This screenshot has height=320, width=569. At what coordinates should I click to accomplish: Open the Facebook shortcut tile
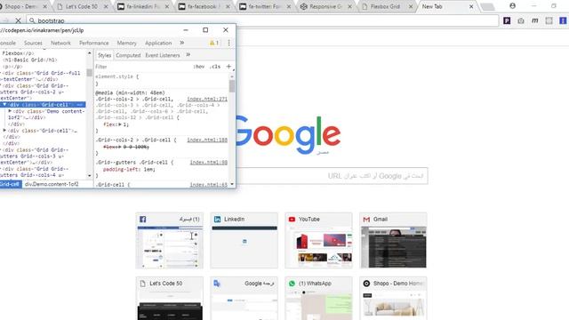[170, 241]
